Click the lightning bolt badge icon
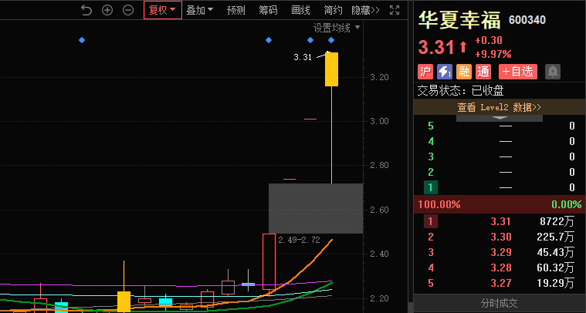Image resolution: width=586 pixels, height=313 pixels. 445,72
